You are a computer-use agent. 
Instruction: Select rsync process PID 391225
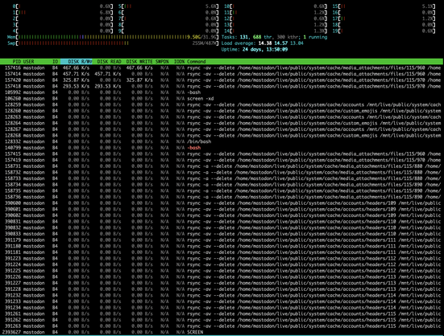(x=222, y=271)
